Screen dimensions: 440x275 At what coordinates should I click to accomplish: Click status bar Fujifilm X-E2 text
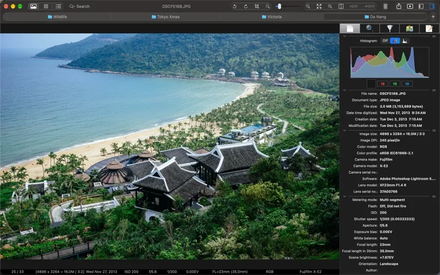(310, 272)
